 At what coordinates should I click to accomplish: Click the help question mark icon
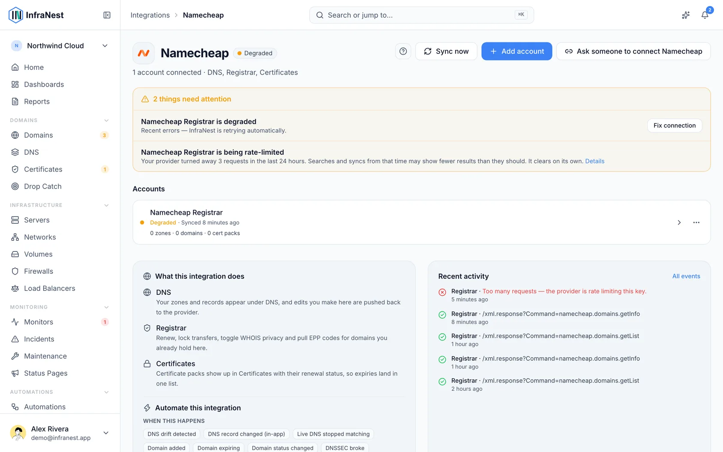(403, 51)
